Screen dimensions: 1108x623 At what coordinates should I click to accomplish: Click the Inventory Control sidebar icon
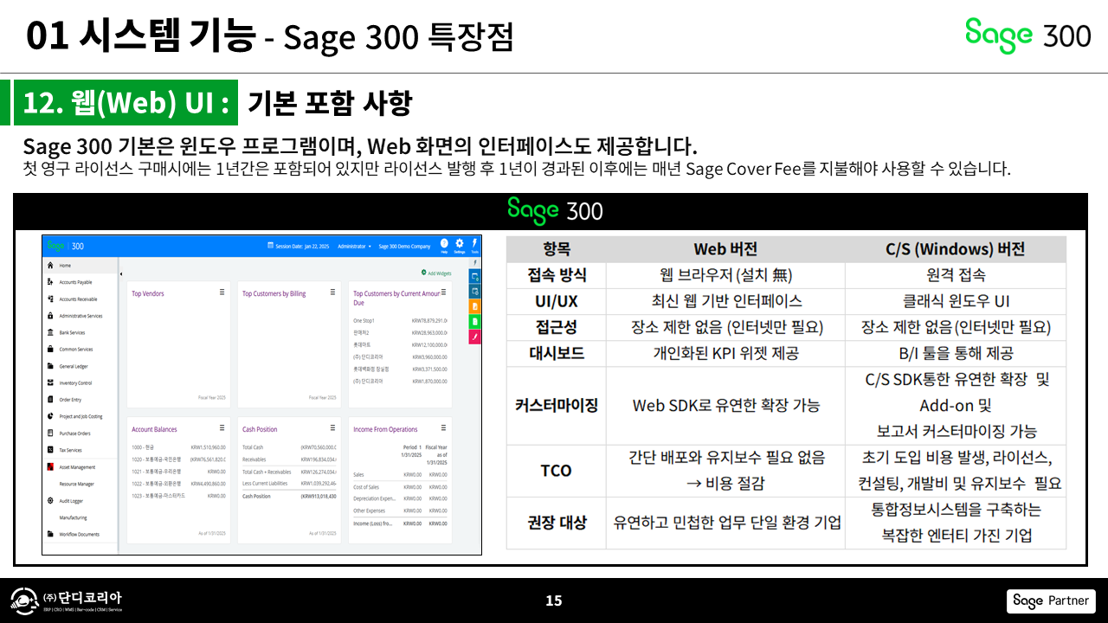click(50, 382)
